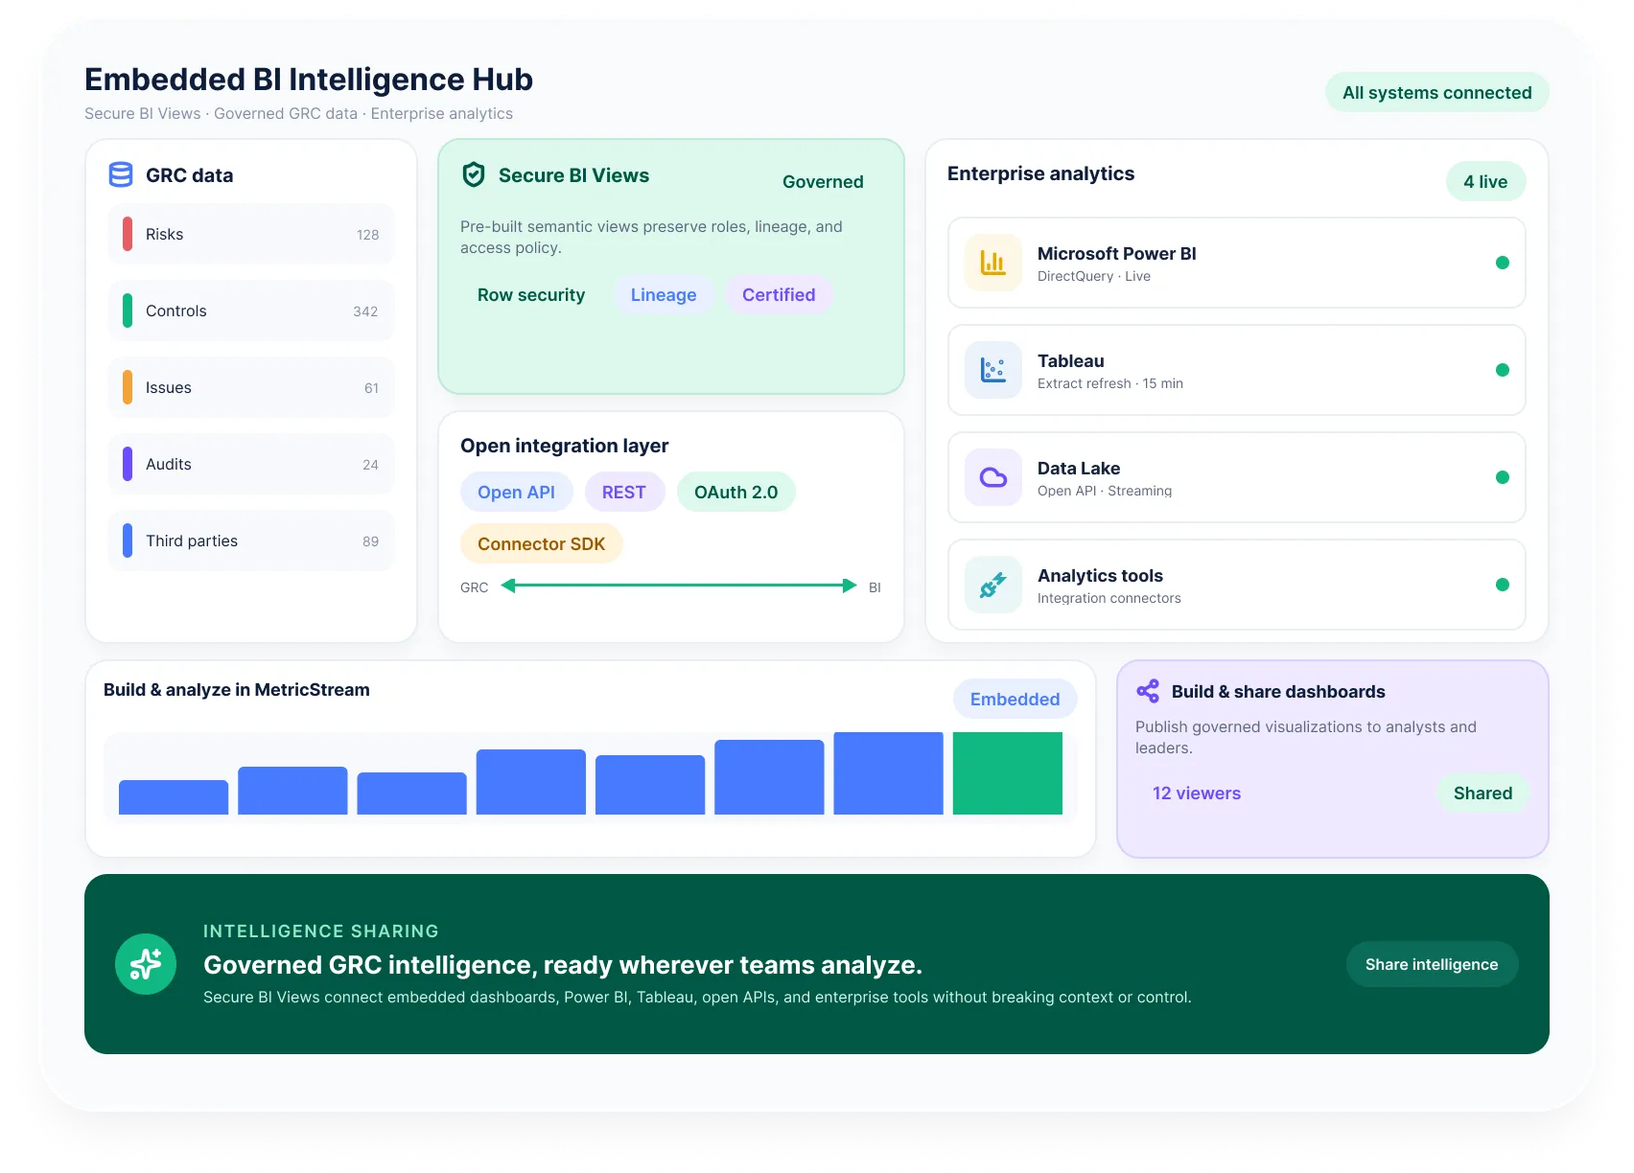Select the Open API chip
Screen dimensions: 1634x1173
[x=517, y=492]
